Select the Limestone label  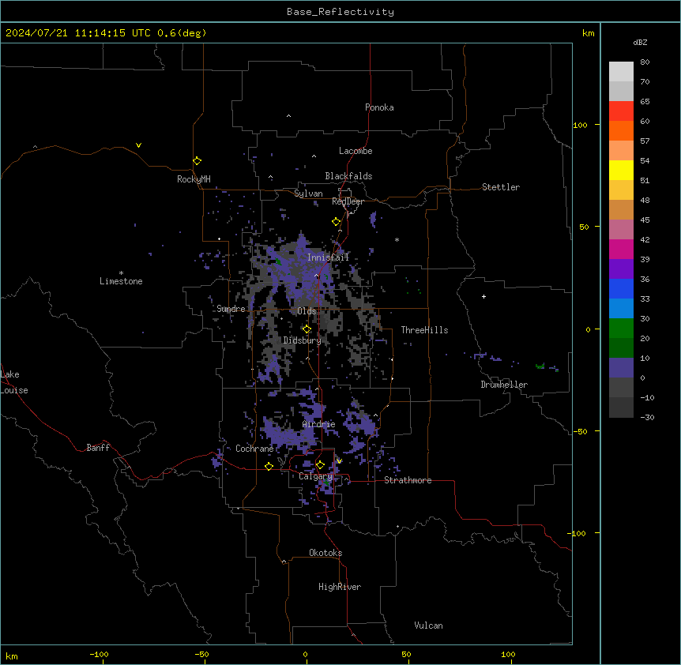click(x=121, y=281)
